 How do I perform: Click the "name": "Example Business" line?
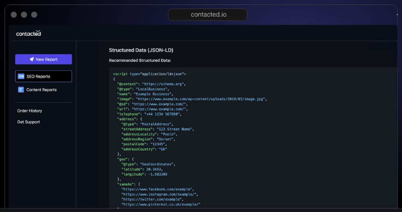(145, 94)
